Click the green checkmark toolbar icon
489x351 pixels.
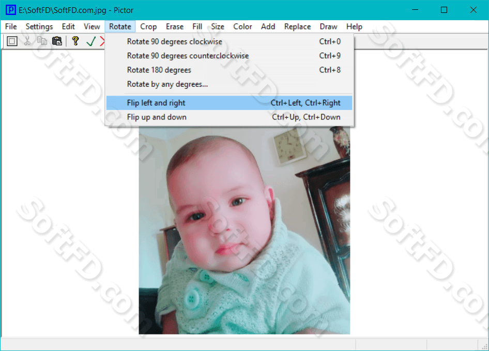pos(91,41)
